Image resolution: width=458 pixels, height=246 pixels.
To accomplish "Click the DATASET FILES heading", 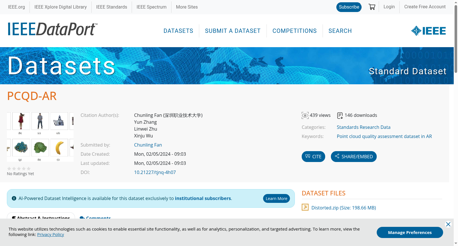I will [323, 193].
